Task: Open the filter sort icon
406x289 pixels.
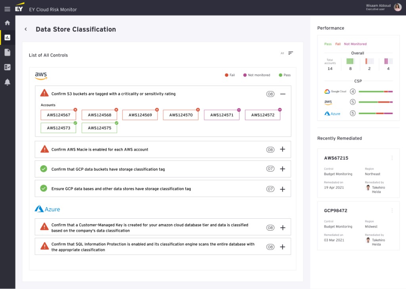Action: point(291,53)
